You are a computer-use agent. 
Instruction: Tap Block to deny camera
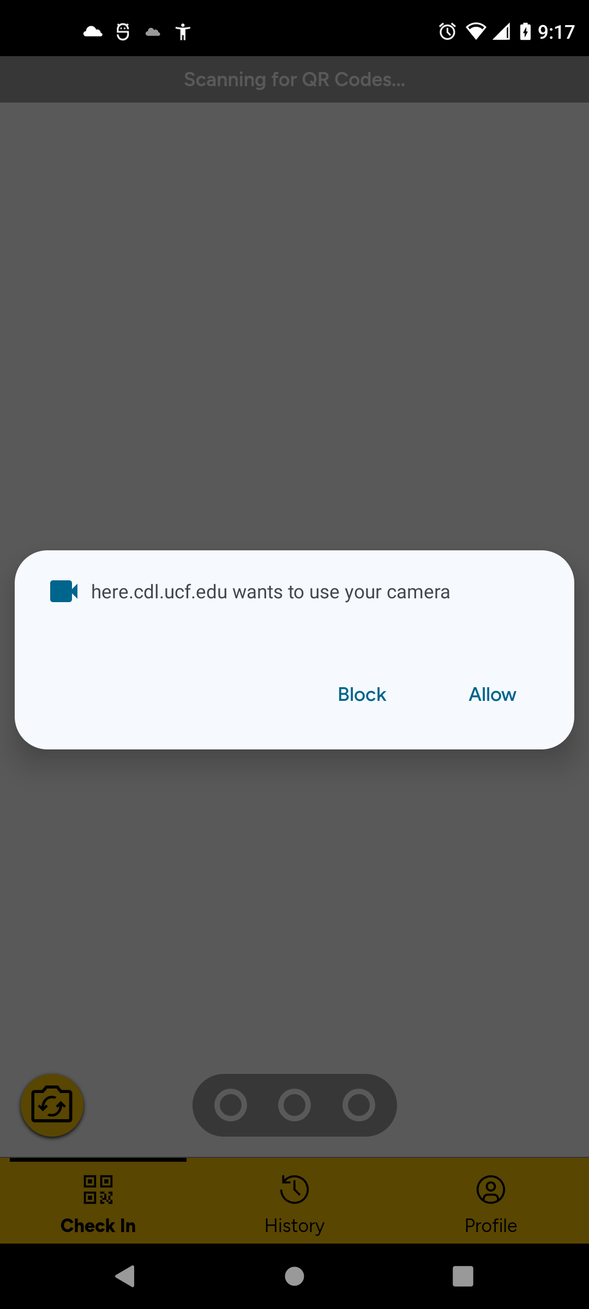click(x=362, y=694)
